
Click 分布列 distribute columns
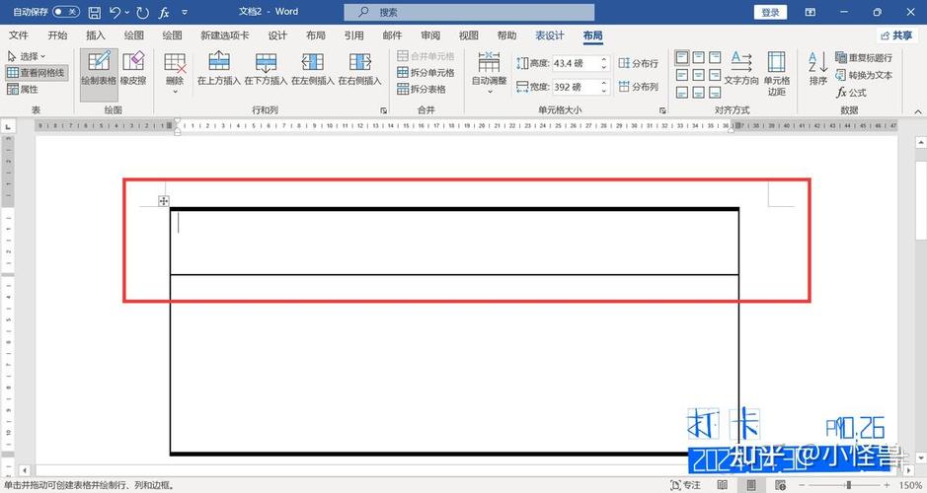point(639,87)
